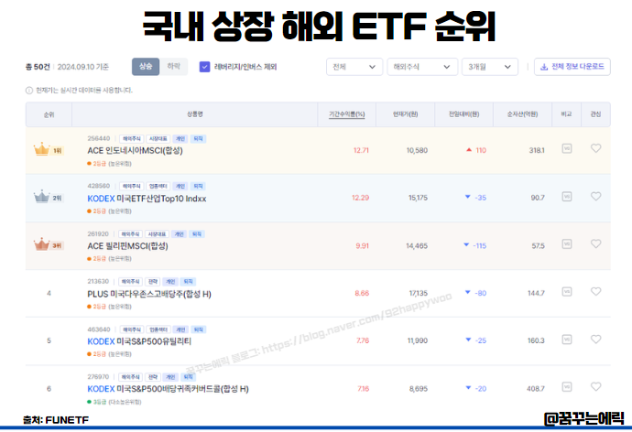Open the 해외주식 dropdown
The width and height of the screenshot is (632, 432).
click(422, 67)
